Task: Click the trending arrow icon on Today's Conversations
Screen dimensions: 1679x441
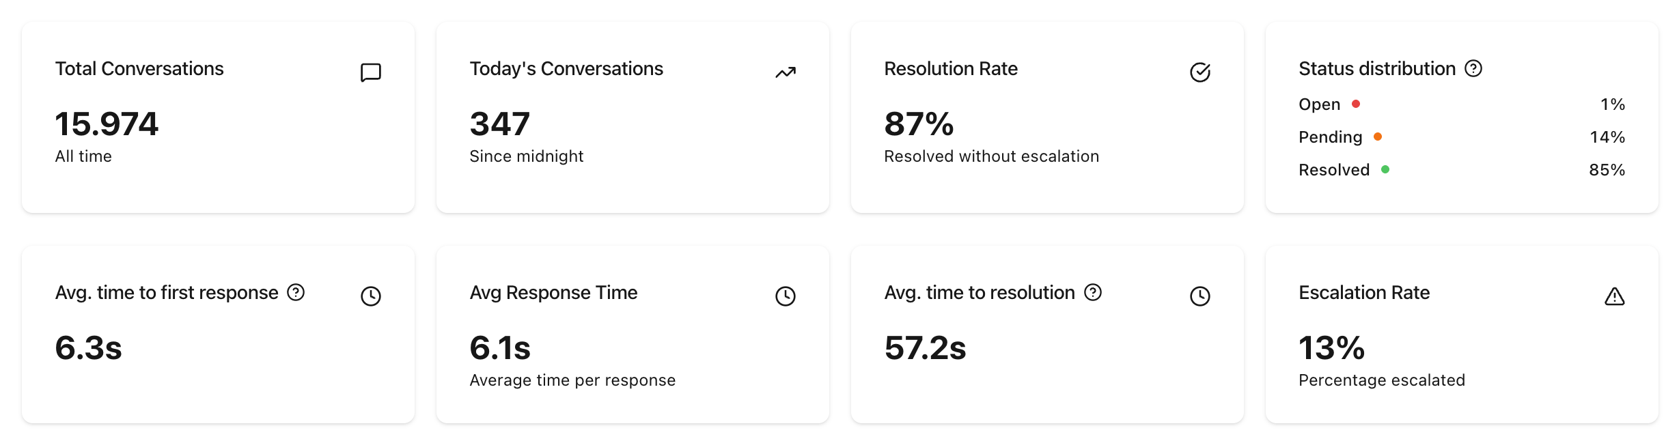Action: (x=786, y=72)
